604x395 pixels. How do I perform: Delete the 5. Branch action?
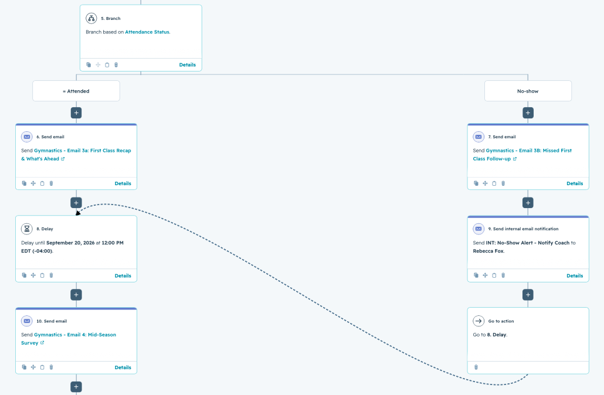[116, 64]
